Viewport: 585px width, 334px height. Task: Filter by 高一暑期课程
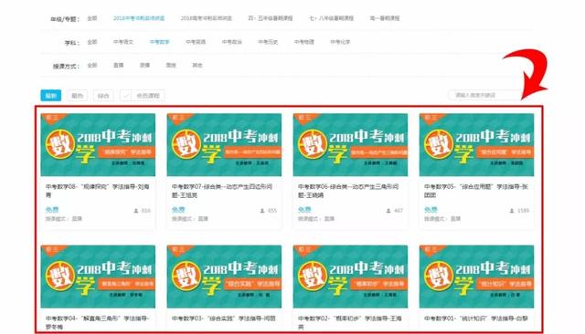(x=385, y=18)
